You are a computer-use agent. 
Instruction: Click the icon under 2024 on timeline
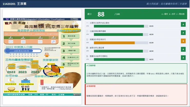[53, 42]
